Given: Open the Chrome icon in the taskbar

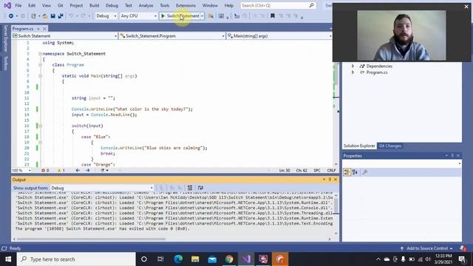Looking at the screenshot, I should (x=229, y=259).
